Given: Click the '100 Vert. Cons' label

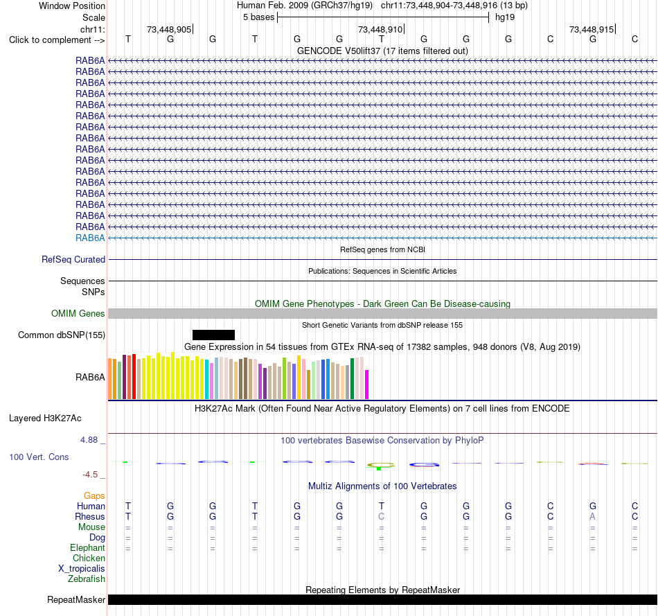Looking at the screenshot, I should click(x=39, y=457).
